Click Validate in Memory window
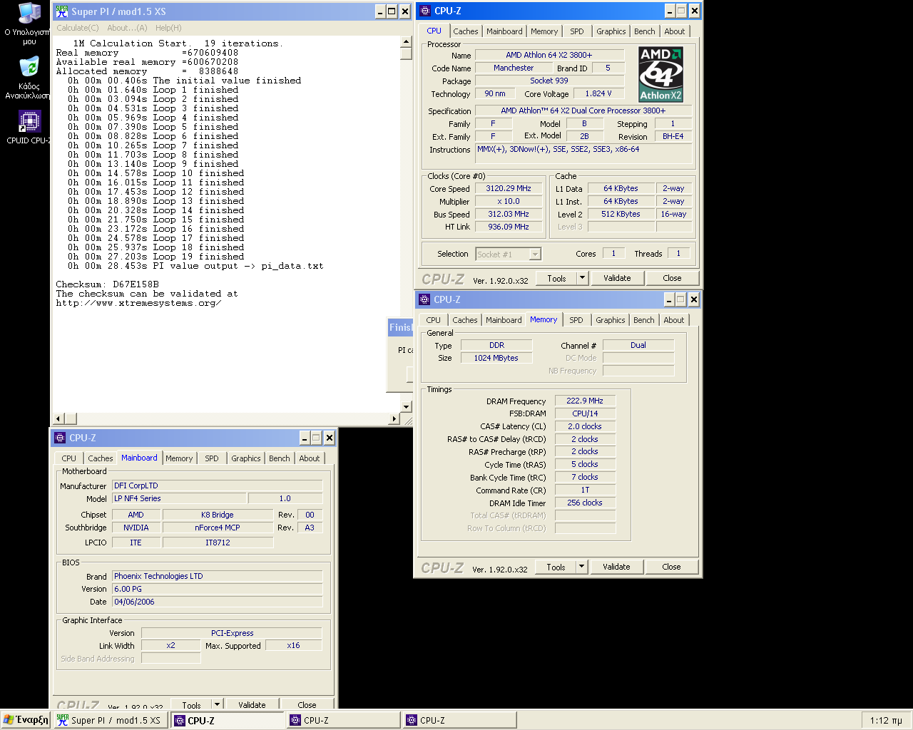The image size is (913, 730). (x=616, y=567)
